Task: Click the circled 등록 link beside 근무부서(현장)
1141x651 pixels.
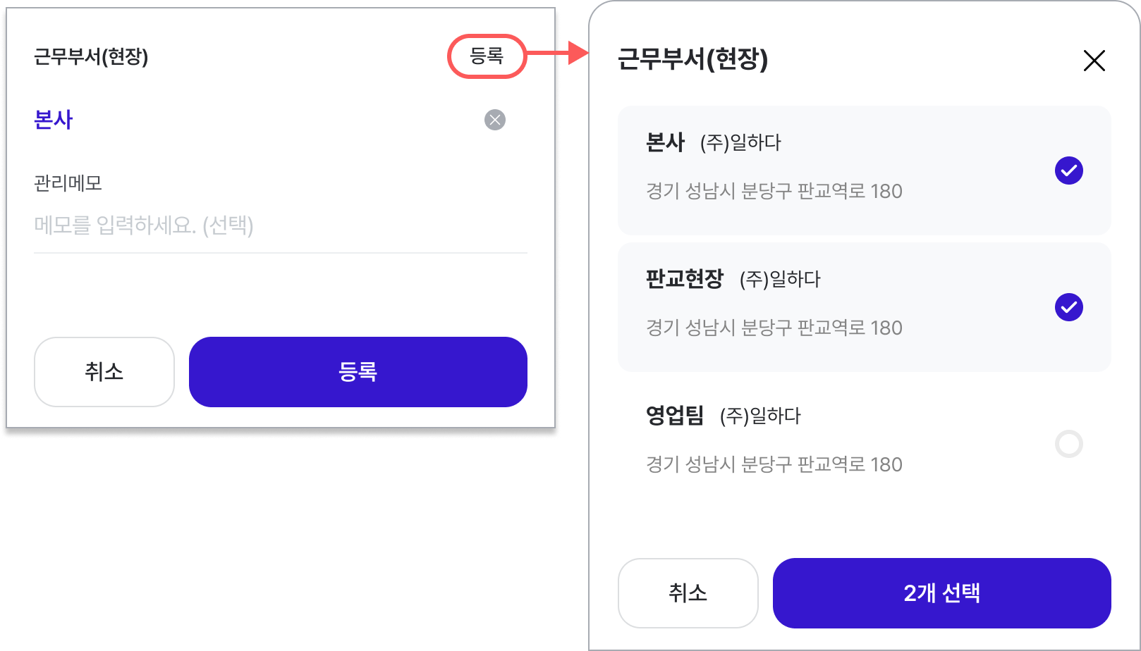Action: point(487,56)
